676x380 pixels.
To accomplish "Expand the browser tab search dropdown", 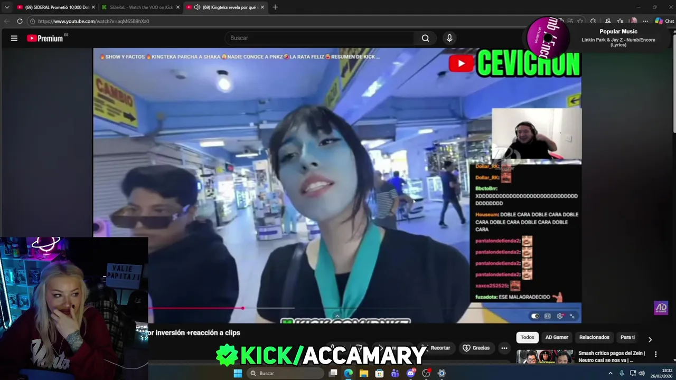I will 6,7.
